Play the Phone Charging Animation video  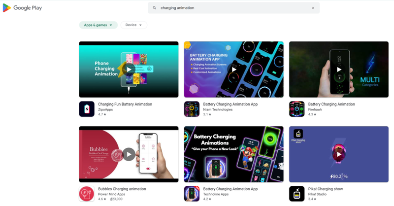click(129, 69)
